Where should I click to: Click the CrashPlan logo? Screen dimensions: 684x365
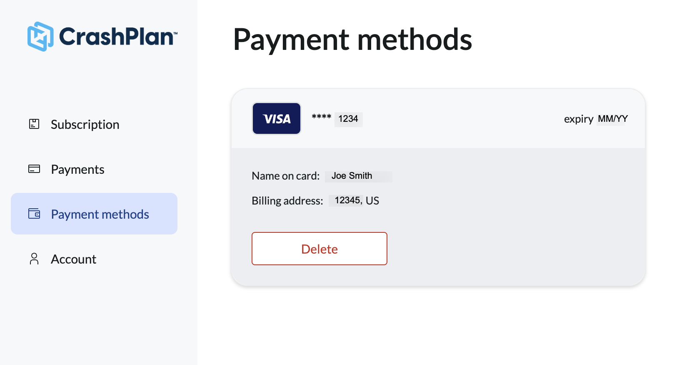pos(40,37)
